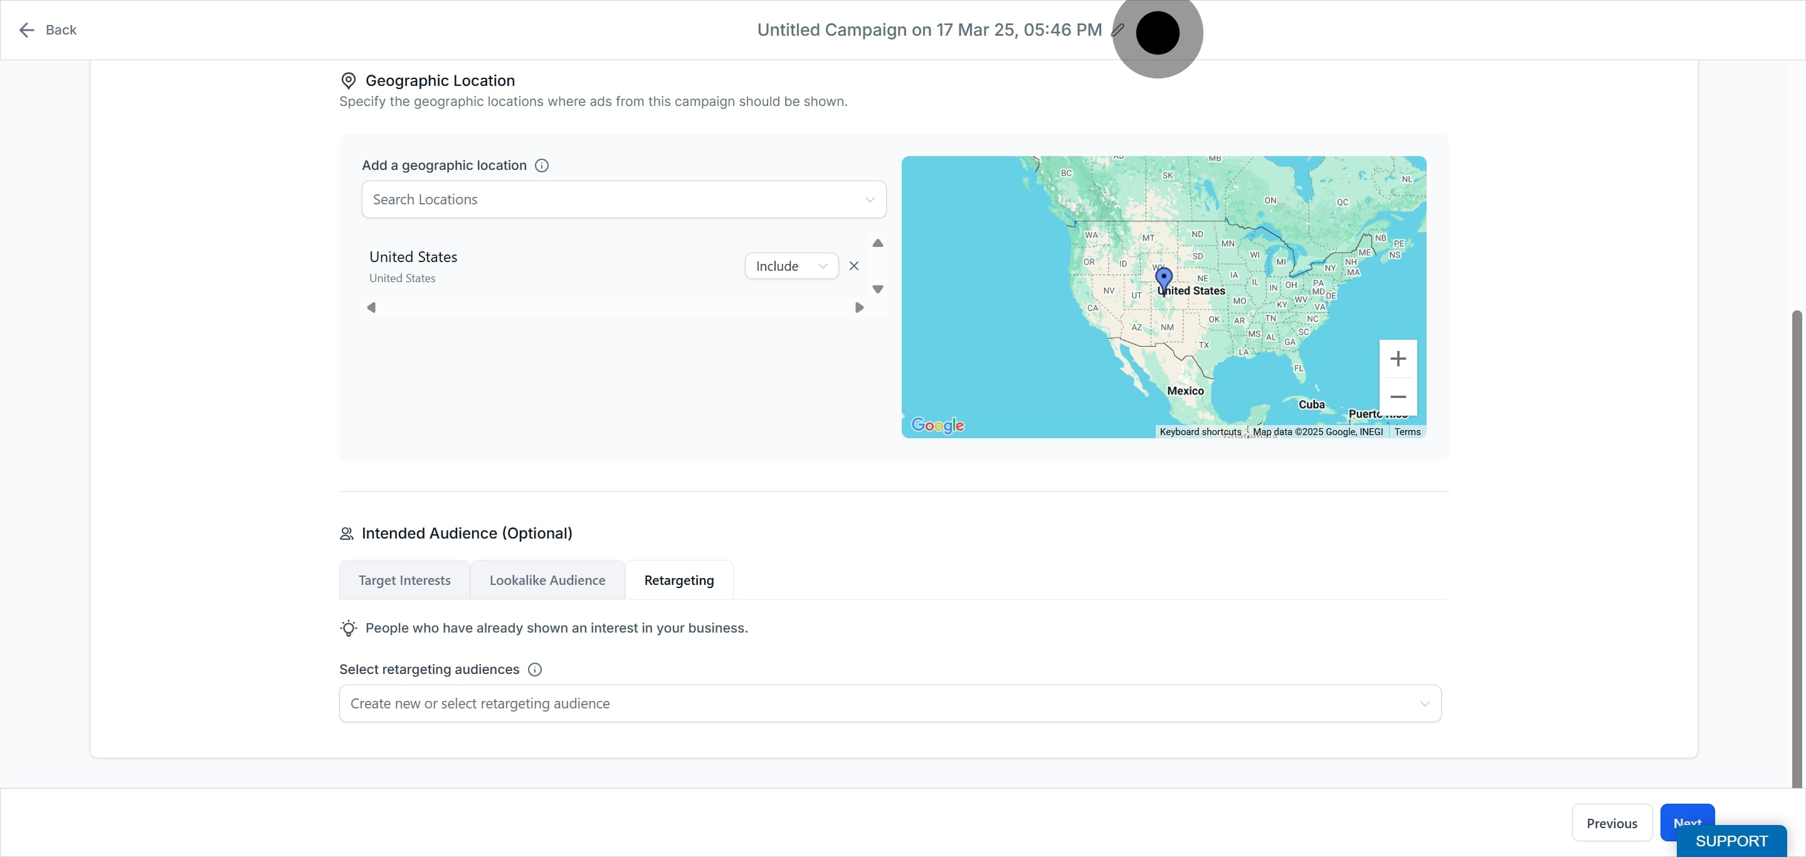Viewport: 1806px width, 857px height.
Task: Open the SUPPORT widget
Action: coord(1730,841)
